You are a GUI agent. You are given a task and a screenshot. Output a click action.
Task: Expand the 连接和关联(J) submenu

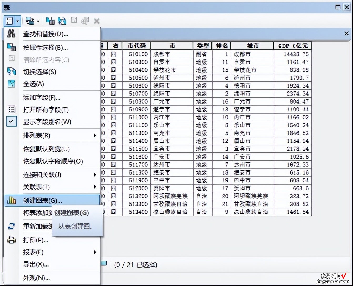(52, 175)
